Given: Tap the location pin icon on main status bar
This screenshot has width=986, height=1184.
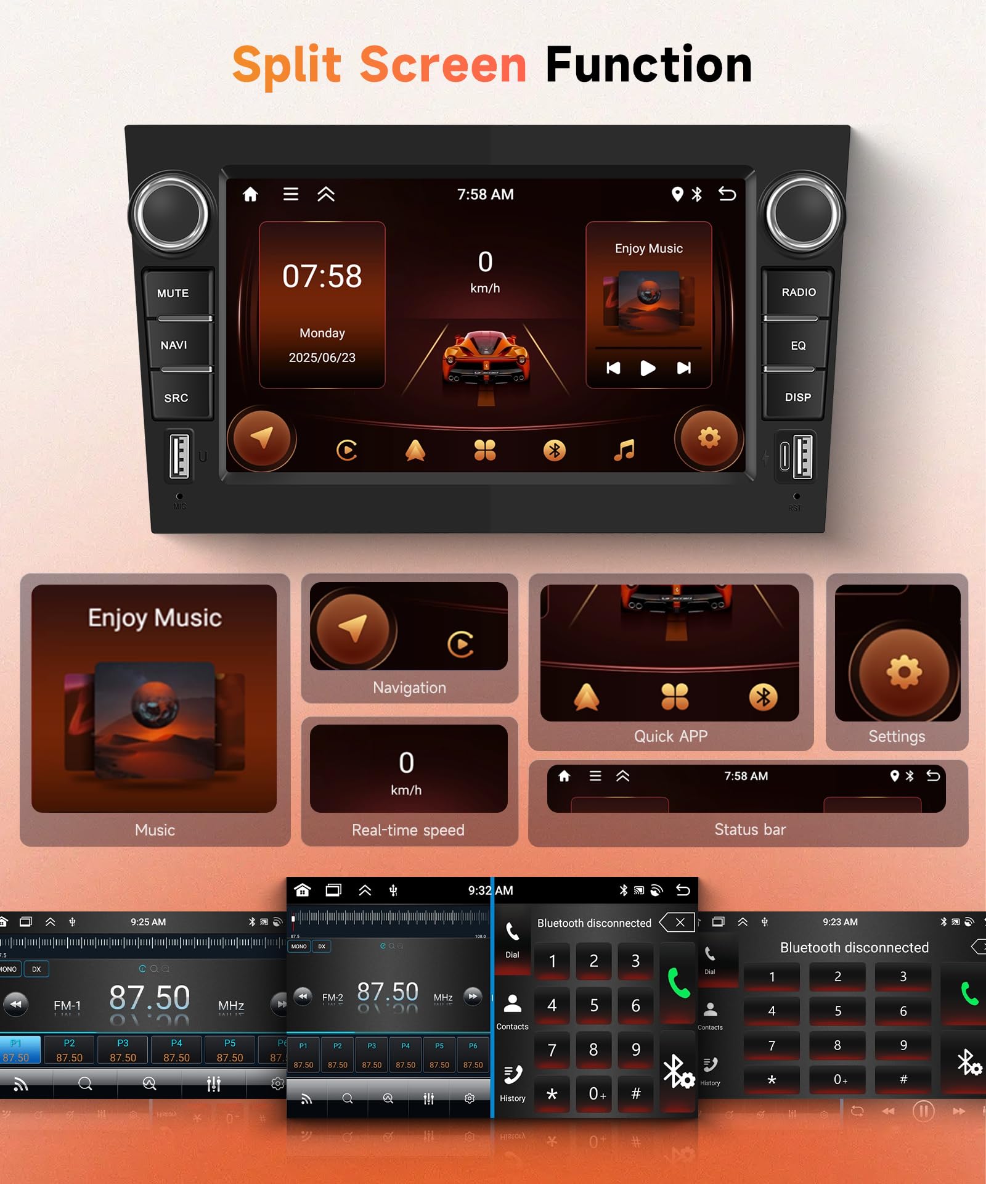Looking at the screenshot, I should pyautogui.click(x=677, y=194).
